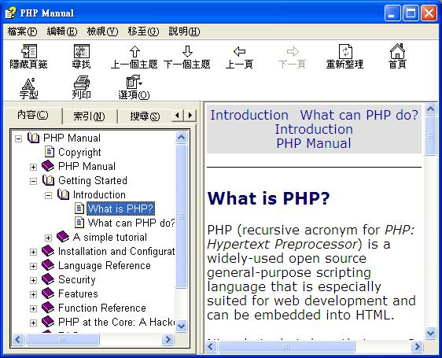Follow the centered Introduction header link

314,129
